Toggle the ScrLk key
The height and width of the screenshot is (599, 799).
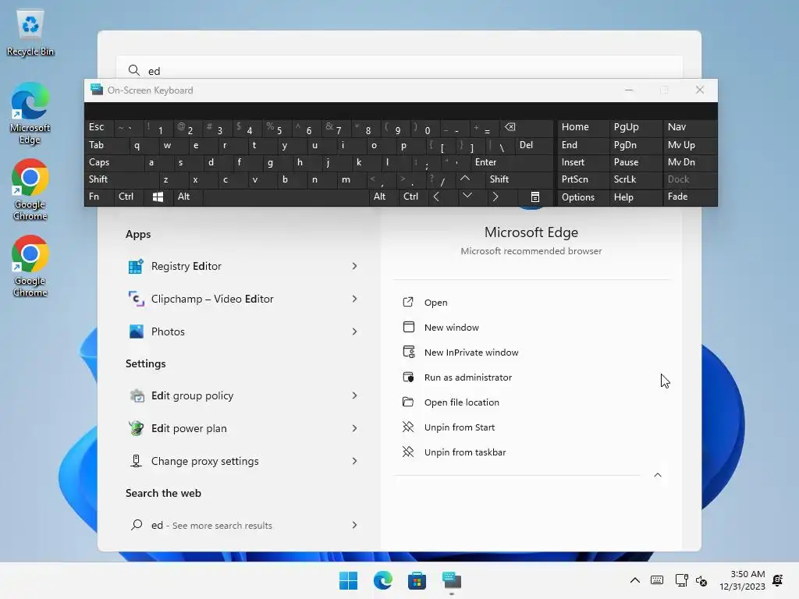pyautogui.click(x=635, y=179)
